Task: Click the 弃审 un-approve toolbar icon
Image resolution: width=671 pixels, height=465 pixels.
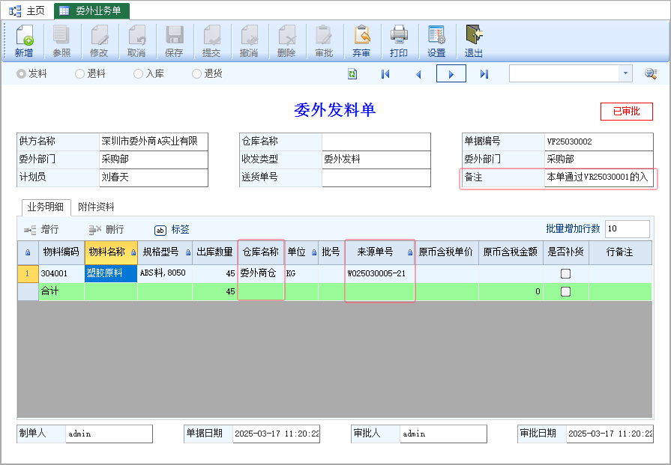Action: click(x=361, y=35)
